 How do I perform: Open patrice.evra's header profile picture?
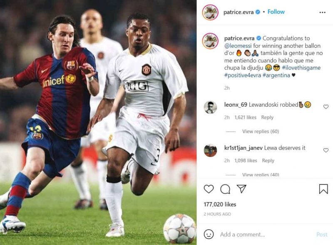tap(210, 12)
